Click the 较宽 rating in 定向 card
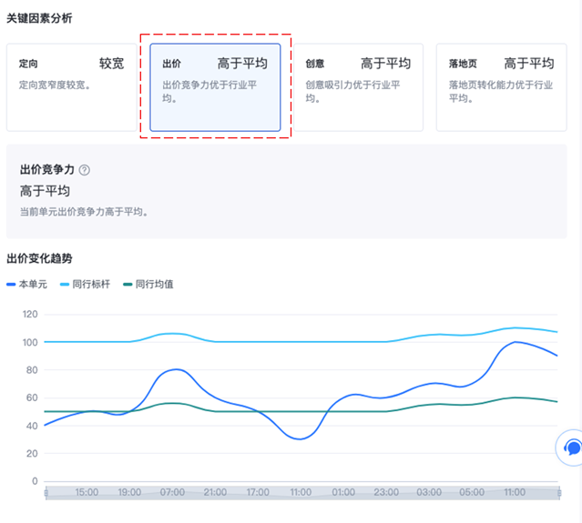This screenshot has height=523, width=582. pyautogui.click(x=111, y=64)
